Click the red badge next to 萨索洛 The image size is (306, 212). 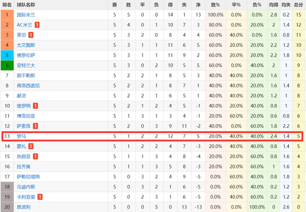click(x=35, y=126)
